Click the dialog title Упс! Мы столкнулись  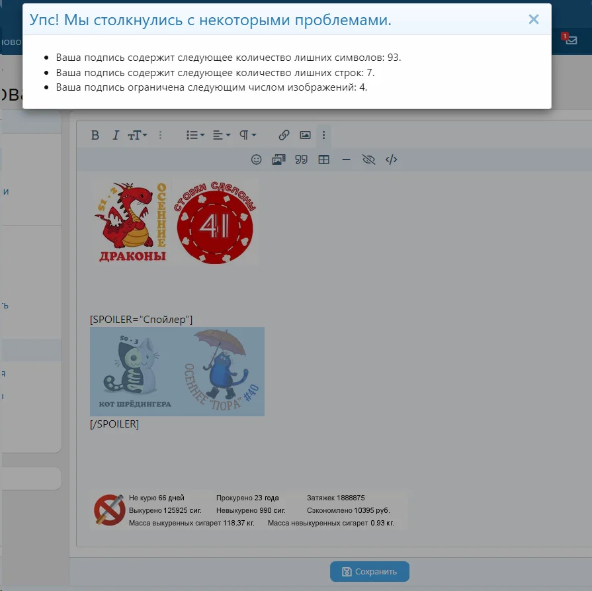(210, 20)
